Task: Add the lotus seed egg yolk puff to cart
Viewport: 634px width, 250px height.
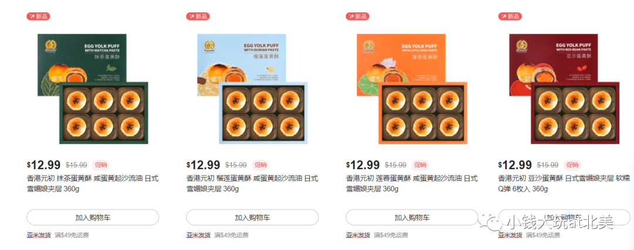Action: click(412, 217)
